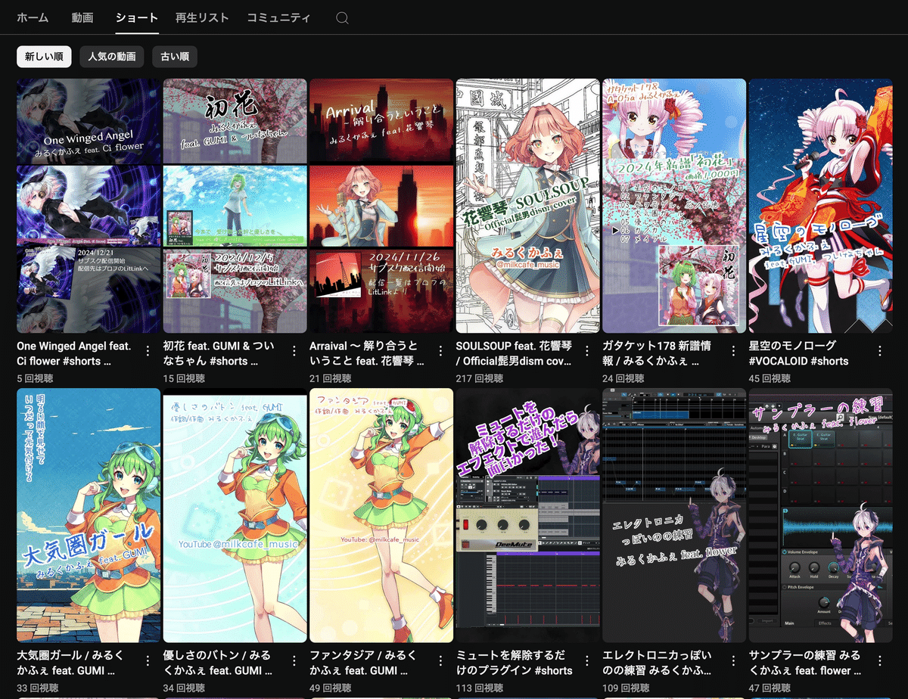908x699 pixels.
Task: Click the 15 回視聴 view count
Action: coord(182,377)
